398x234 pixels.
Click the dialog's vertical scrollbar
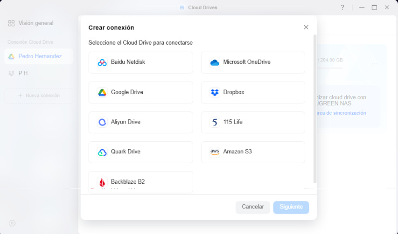(315, 109)
